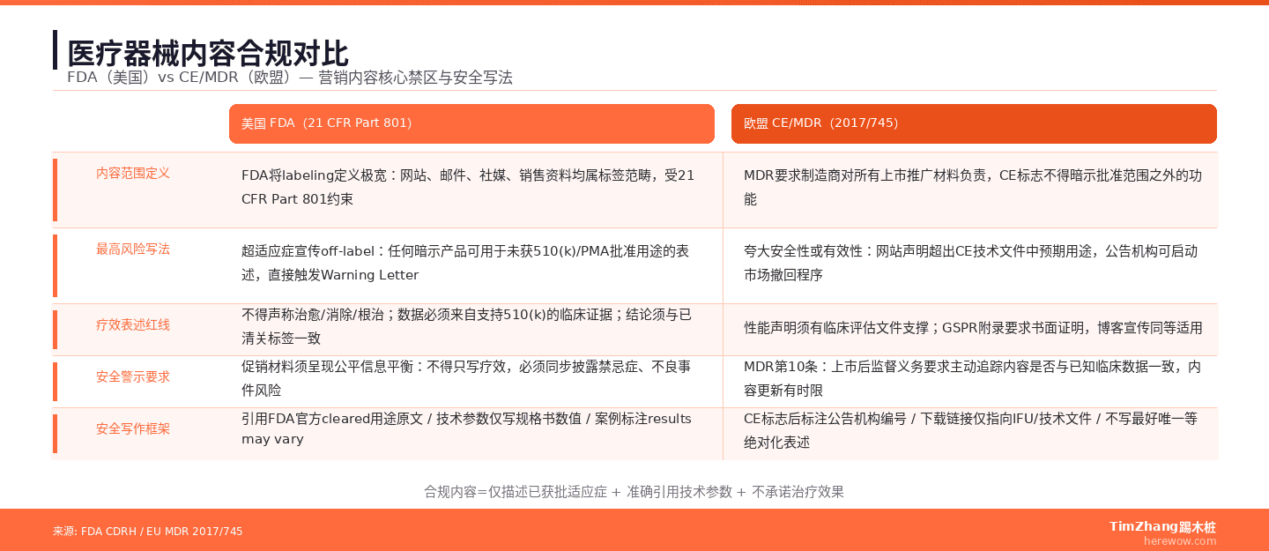Click the 疗效表述红线 row label
This screenshot has height=551, width=1269.
pyautogui.click(x=133, y=325)
